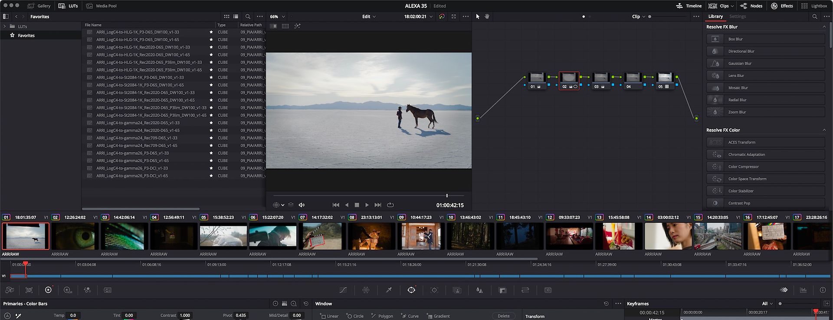Click the viewer scrubber bar playhead

[447, 196]
